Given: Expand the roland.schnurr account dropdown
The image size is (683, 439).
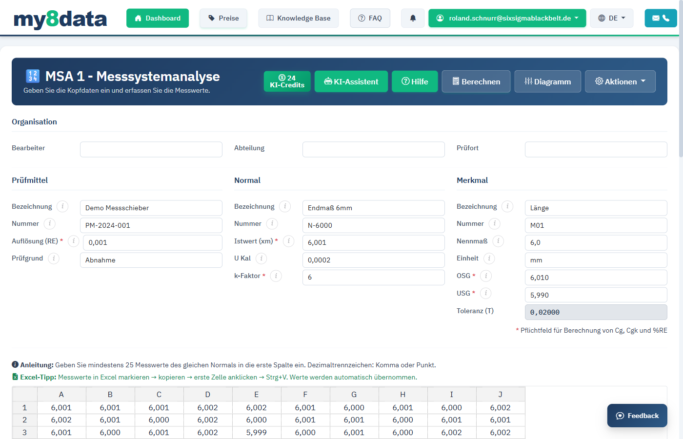Looking at the screenshot, I should point(507,18).
